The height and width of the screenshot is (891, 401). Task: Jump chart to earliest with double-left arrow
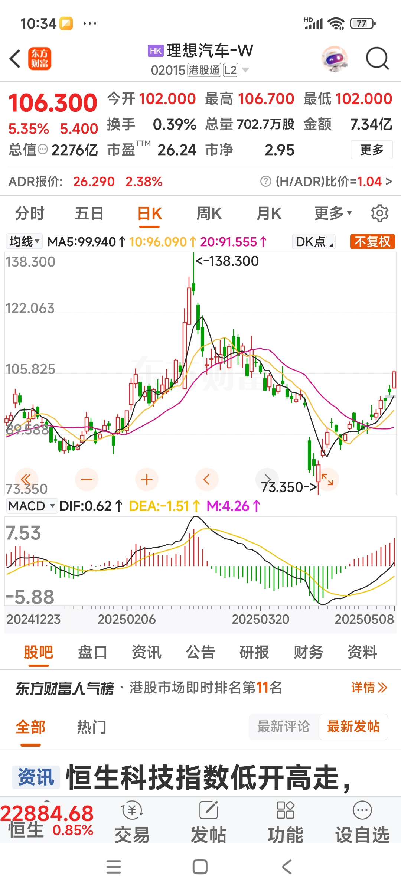pos(26,479)
